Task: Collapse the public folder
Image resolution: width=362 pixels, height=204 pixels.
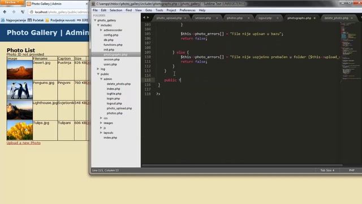Action: [98, 74]
